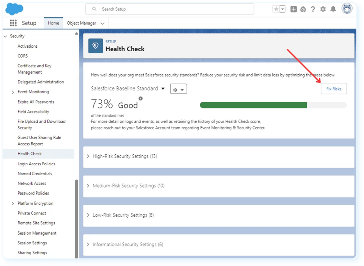Click the score info icon next to Good
This screenshot has height=266, width=364.
(140, 99)
